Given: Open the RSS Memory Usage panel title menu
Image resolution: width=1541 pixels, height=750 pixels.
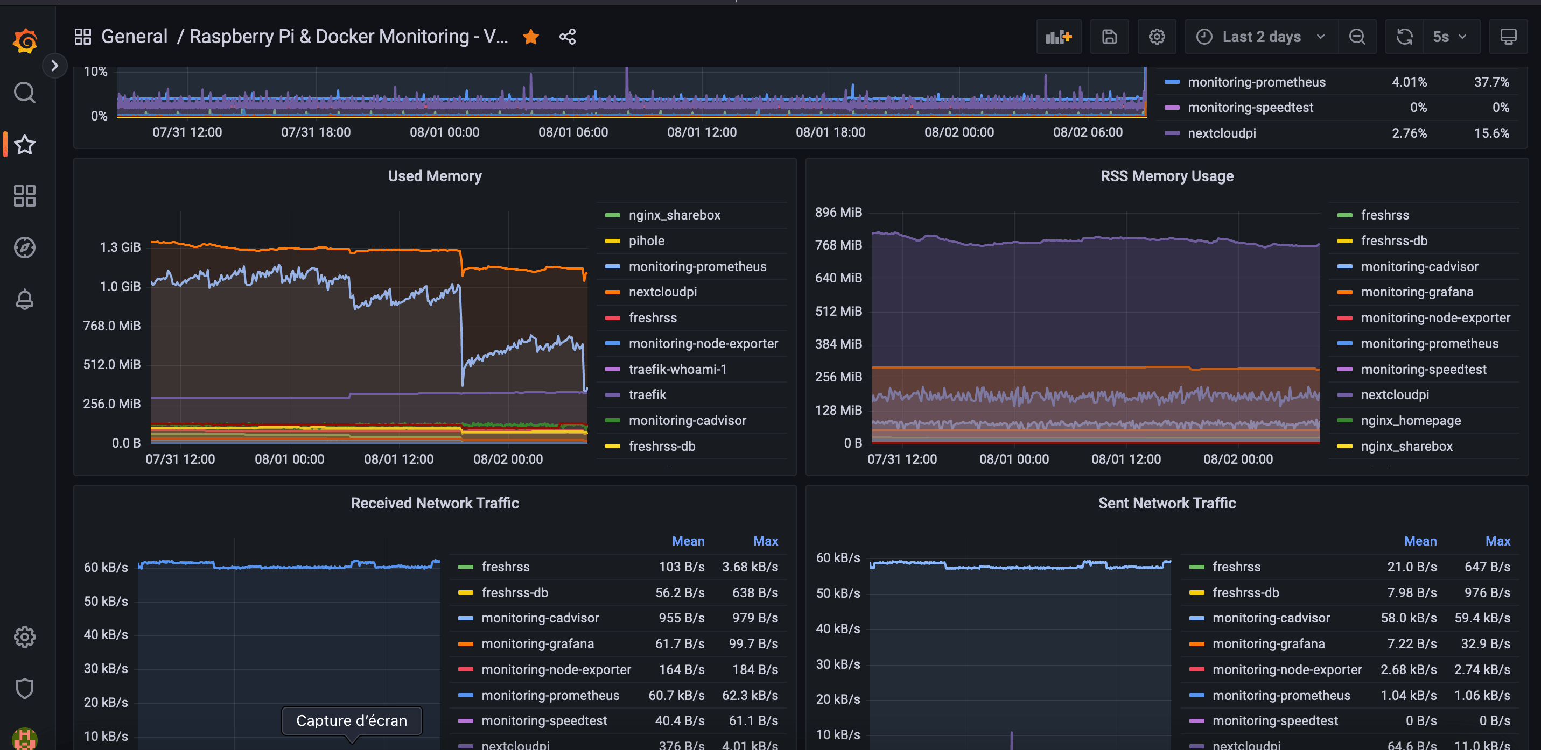Looking at the screenshot, I should pos(1166,176).
